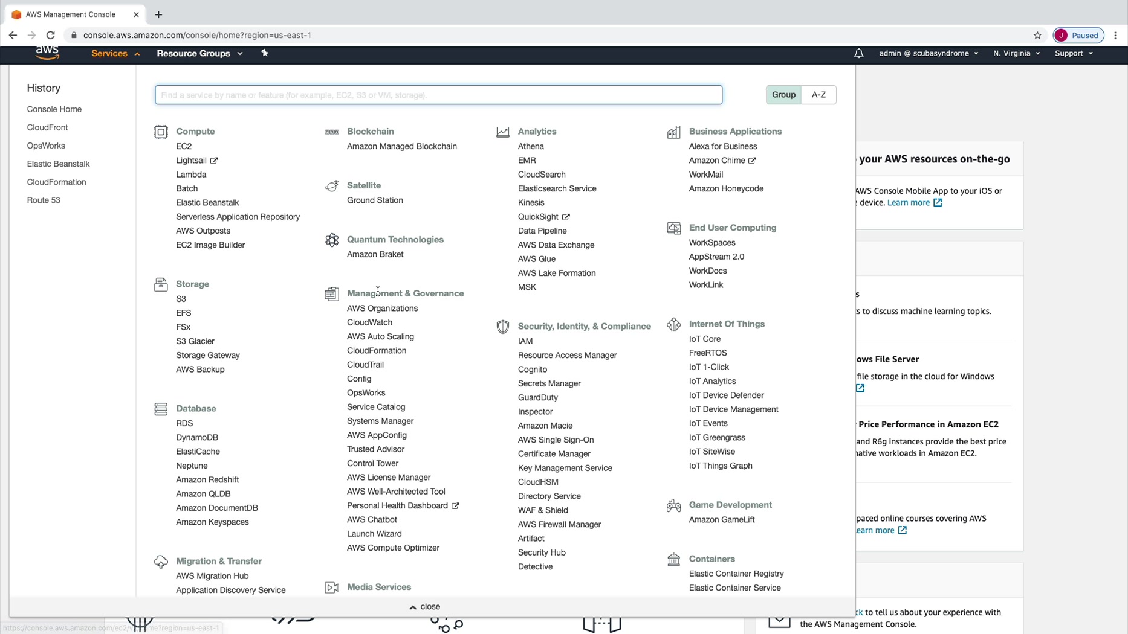Open the S3 storage service
Image resolution: width=1128 pixels, height=634 pixels.
point(181,299)
